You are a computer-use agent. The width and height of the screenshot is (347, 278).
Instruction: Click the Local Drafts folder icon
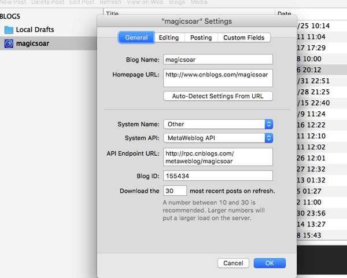9,30
